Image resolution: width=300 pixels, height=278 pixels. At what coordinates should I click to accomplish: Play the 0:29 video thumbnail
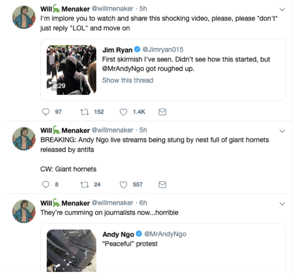71,70
